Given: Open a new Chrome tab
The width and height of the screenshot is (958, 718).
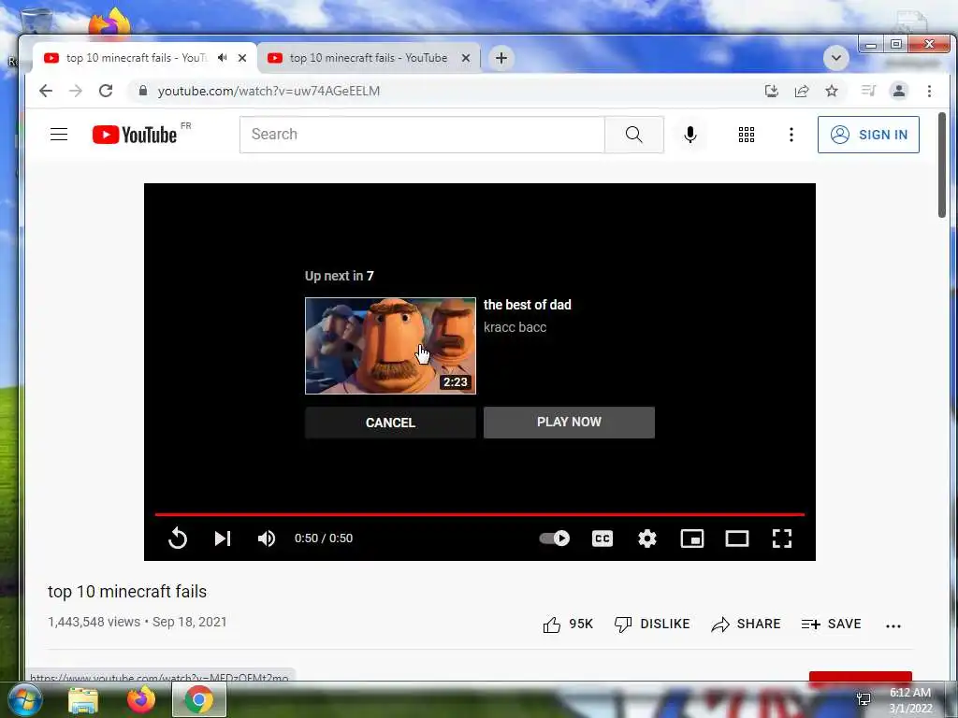Looking at the screenshot, I should coord(501,58).
